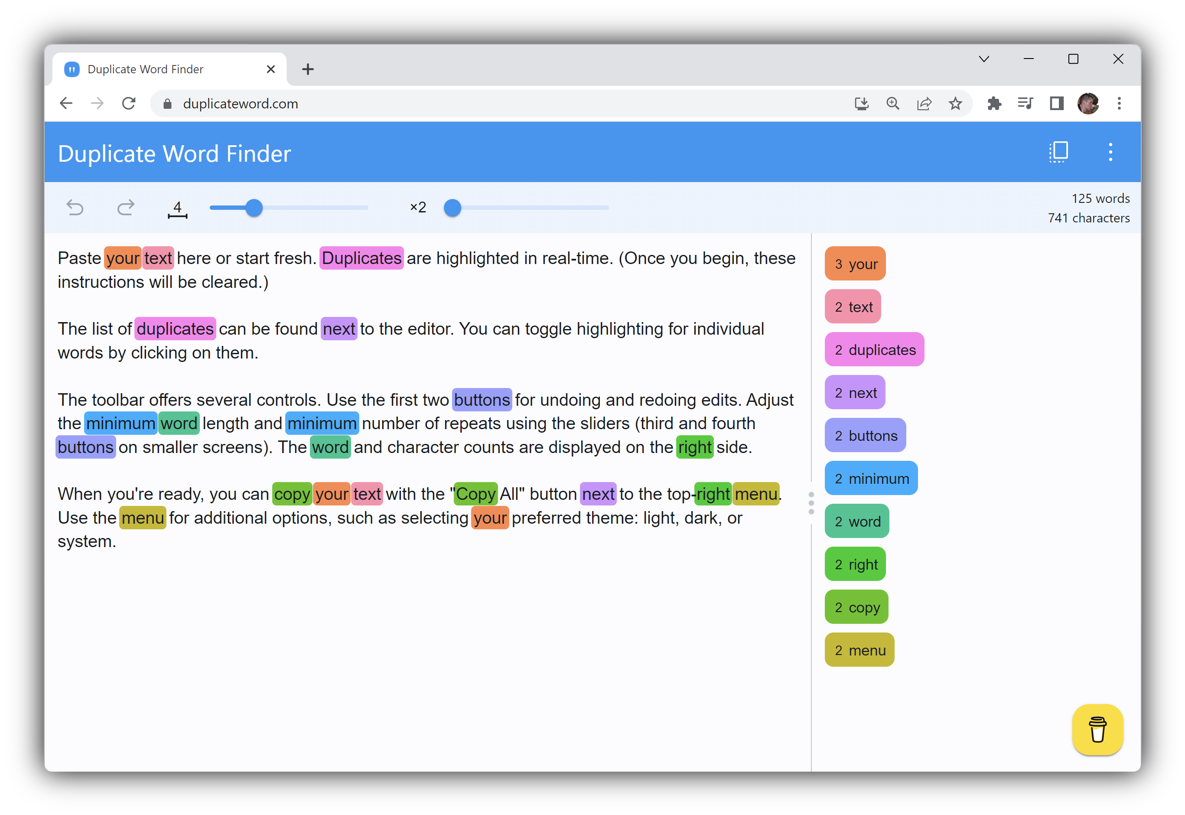The width and height of the screenshot is (1185, 815).
Task: Toggle highlighting for the word 'minimum'
Action: coord(869,478)
